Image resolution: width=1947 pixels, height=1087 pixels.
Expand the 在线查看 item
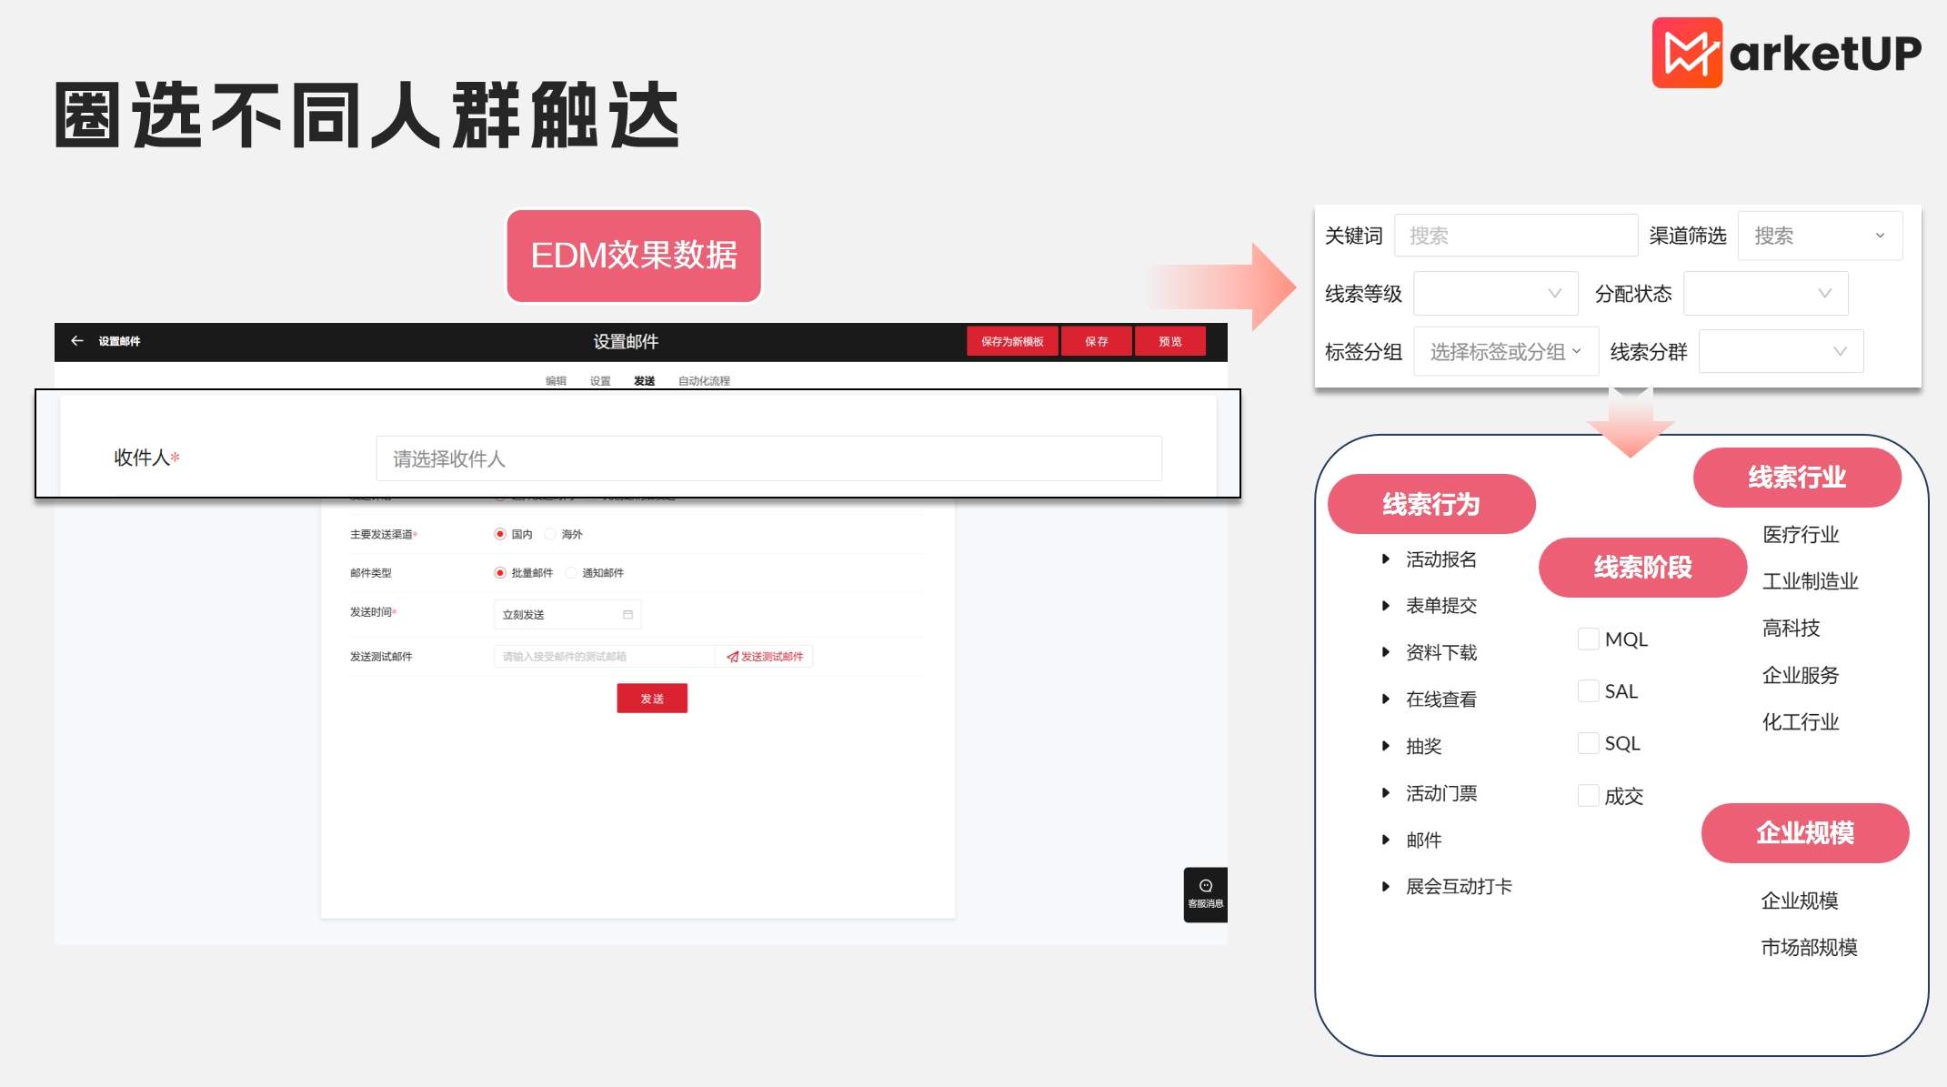point(1386,700)
